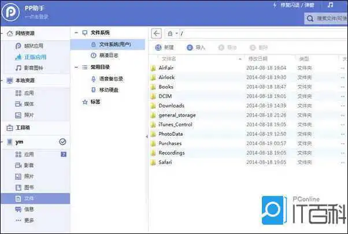Click the 修复闪退/弹窗 link
The width and height of the screenshot is (348, 234).
[x=297, y=5]
